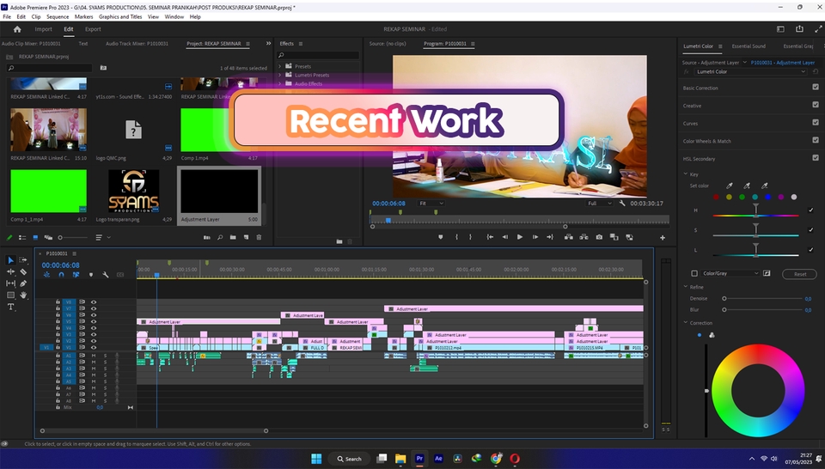Select the red color swatch
This screenshot has width=825, height=469.
coord(716,198)
